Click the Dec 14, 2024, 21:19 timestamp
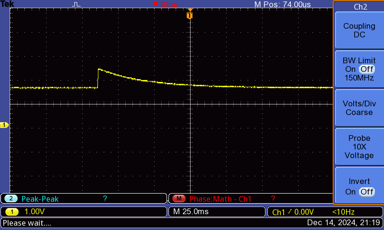Screen dimensions: 384x230 point(344,223)
